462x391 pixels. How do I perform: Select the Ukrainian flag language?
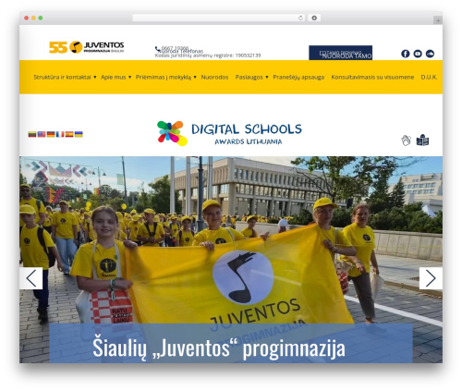(79, 134)
